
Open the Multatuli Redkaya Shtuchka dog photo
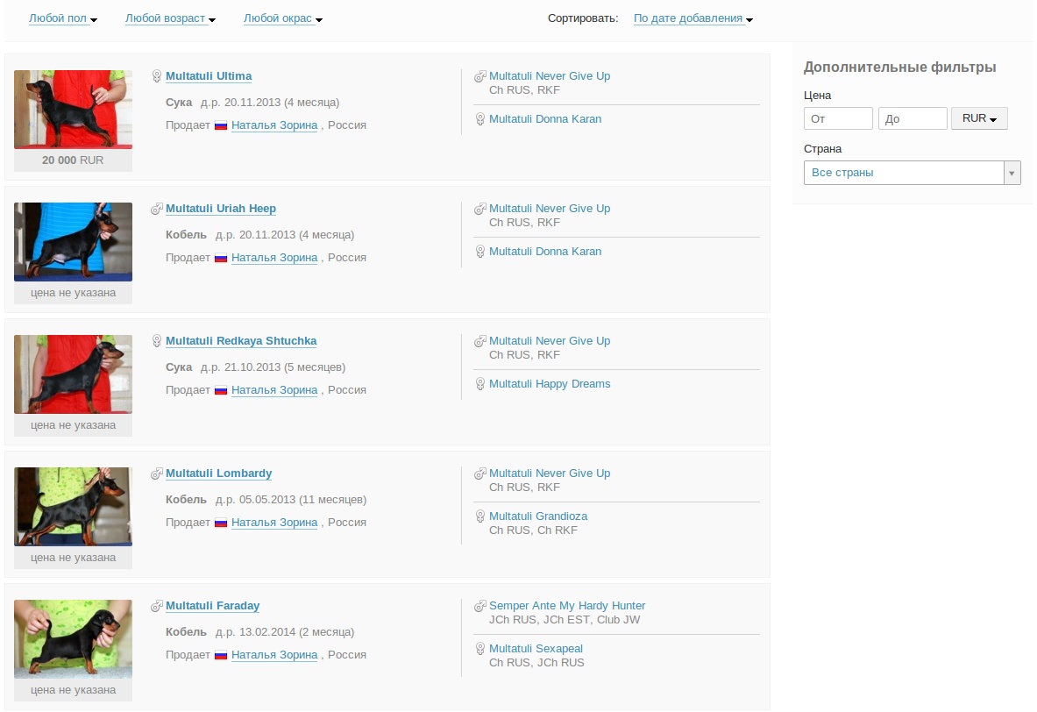pos(73,374)
